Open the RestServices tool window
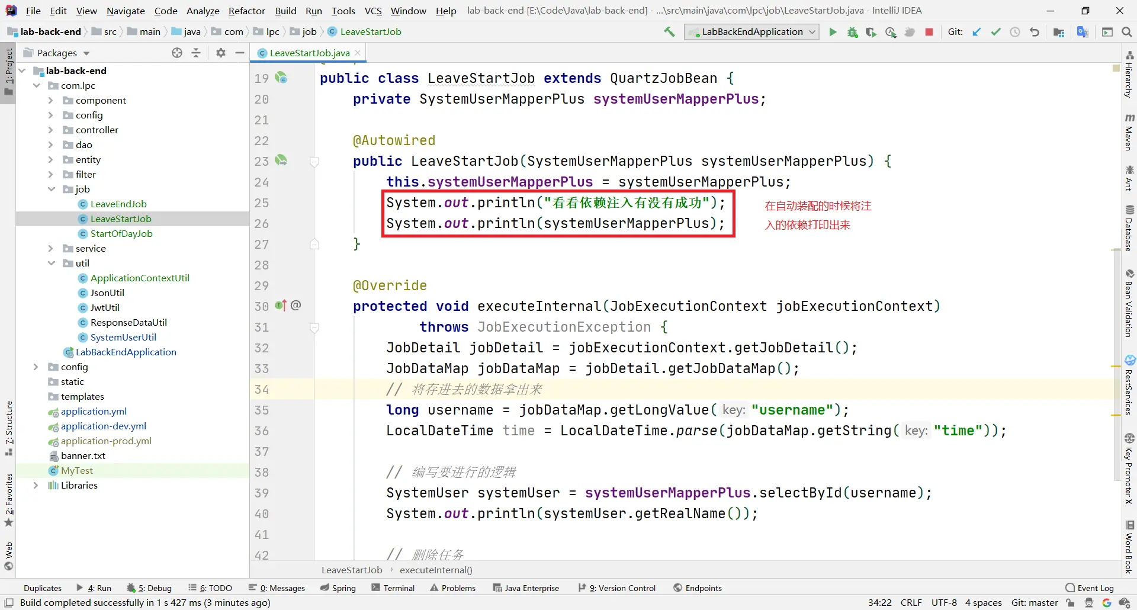 pyautogui.click(x=1129, y=385)
